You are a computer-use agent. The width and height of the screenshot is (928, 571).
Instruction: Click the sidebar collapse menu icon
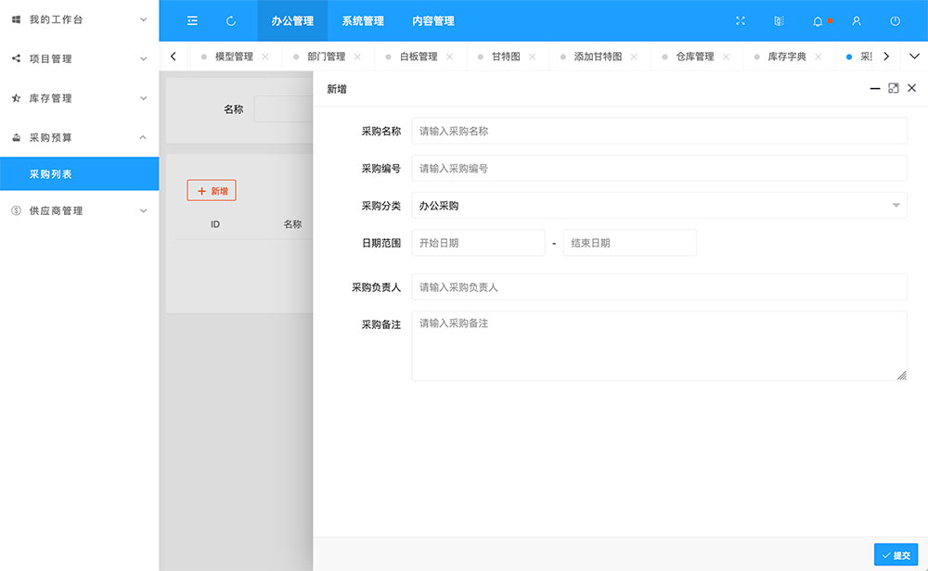click(192, 20)
